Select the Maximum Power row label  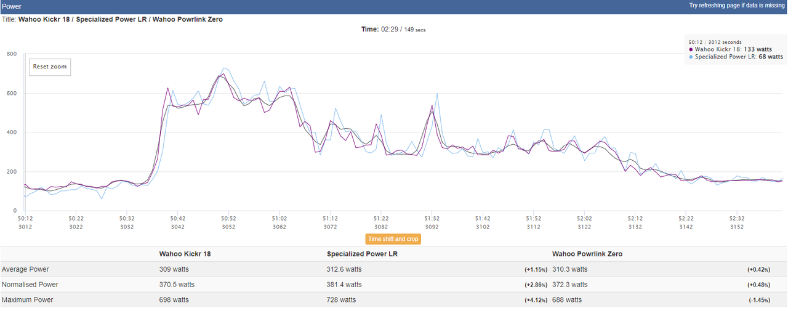point(28,300)
